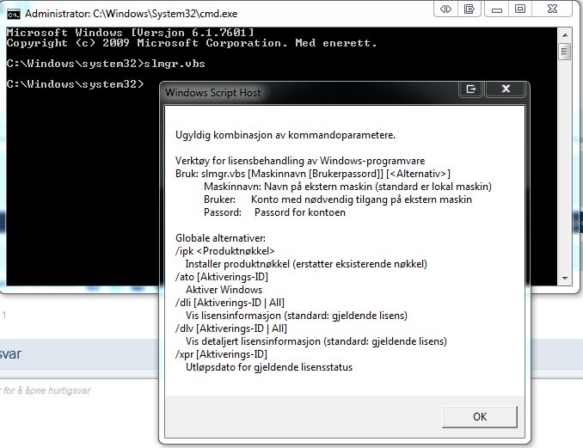Click the 'Globale alternativer:' heading
This screenshot has width=583, height=448.
[x=220, y=238]
